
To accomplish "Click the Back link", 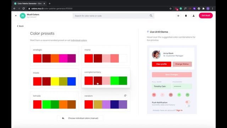I will (20, 26).
